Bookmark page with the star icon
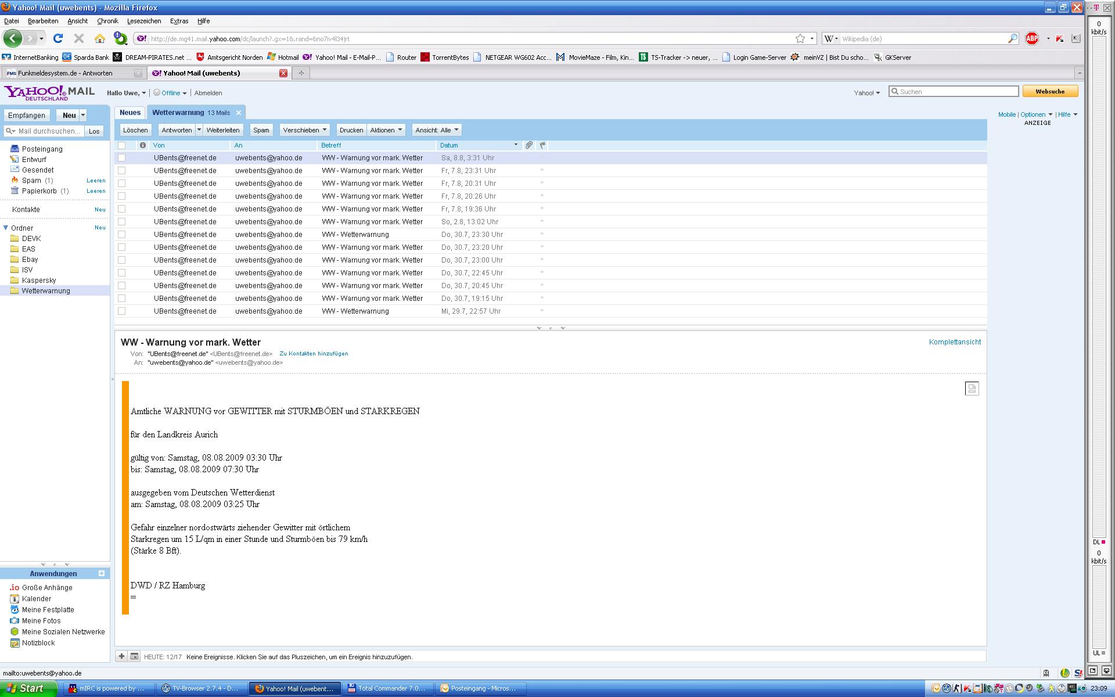 click(800, 38)
